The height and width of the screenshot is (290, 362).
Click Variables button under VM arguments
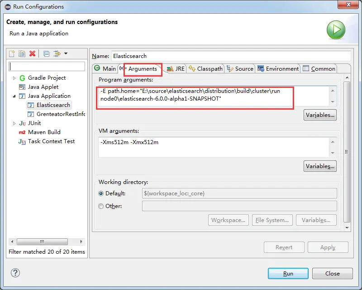pyautogui.click(x=320, y=166)
